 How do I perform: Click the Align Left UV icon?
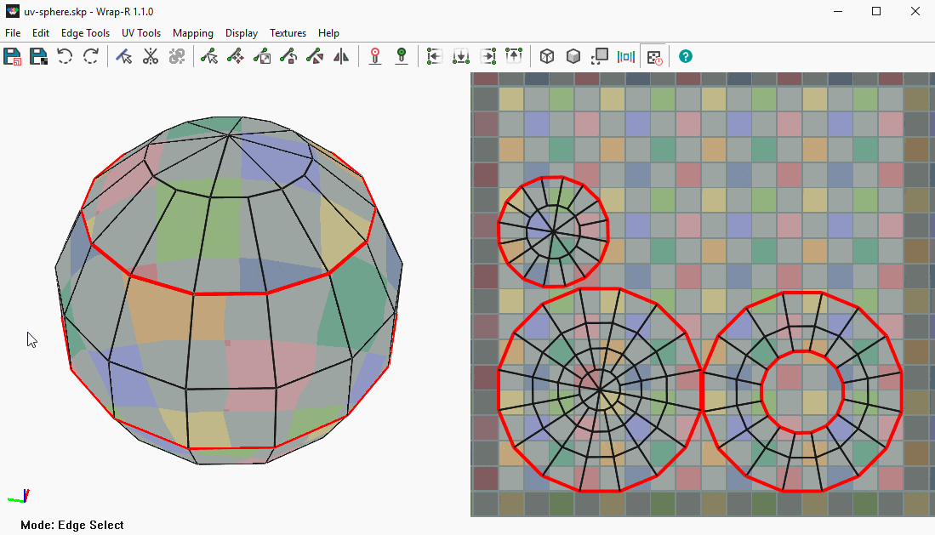coord(435,57)
